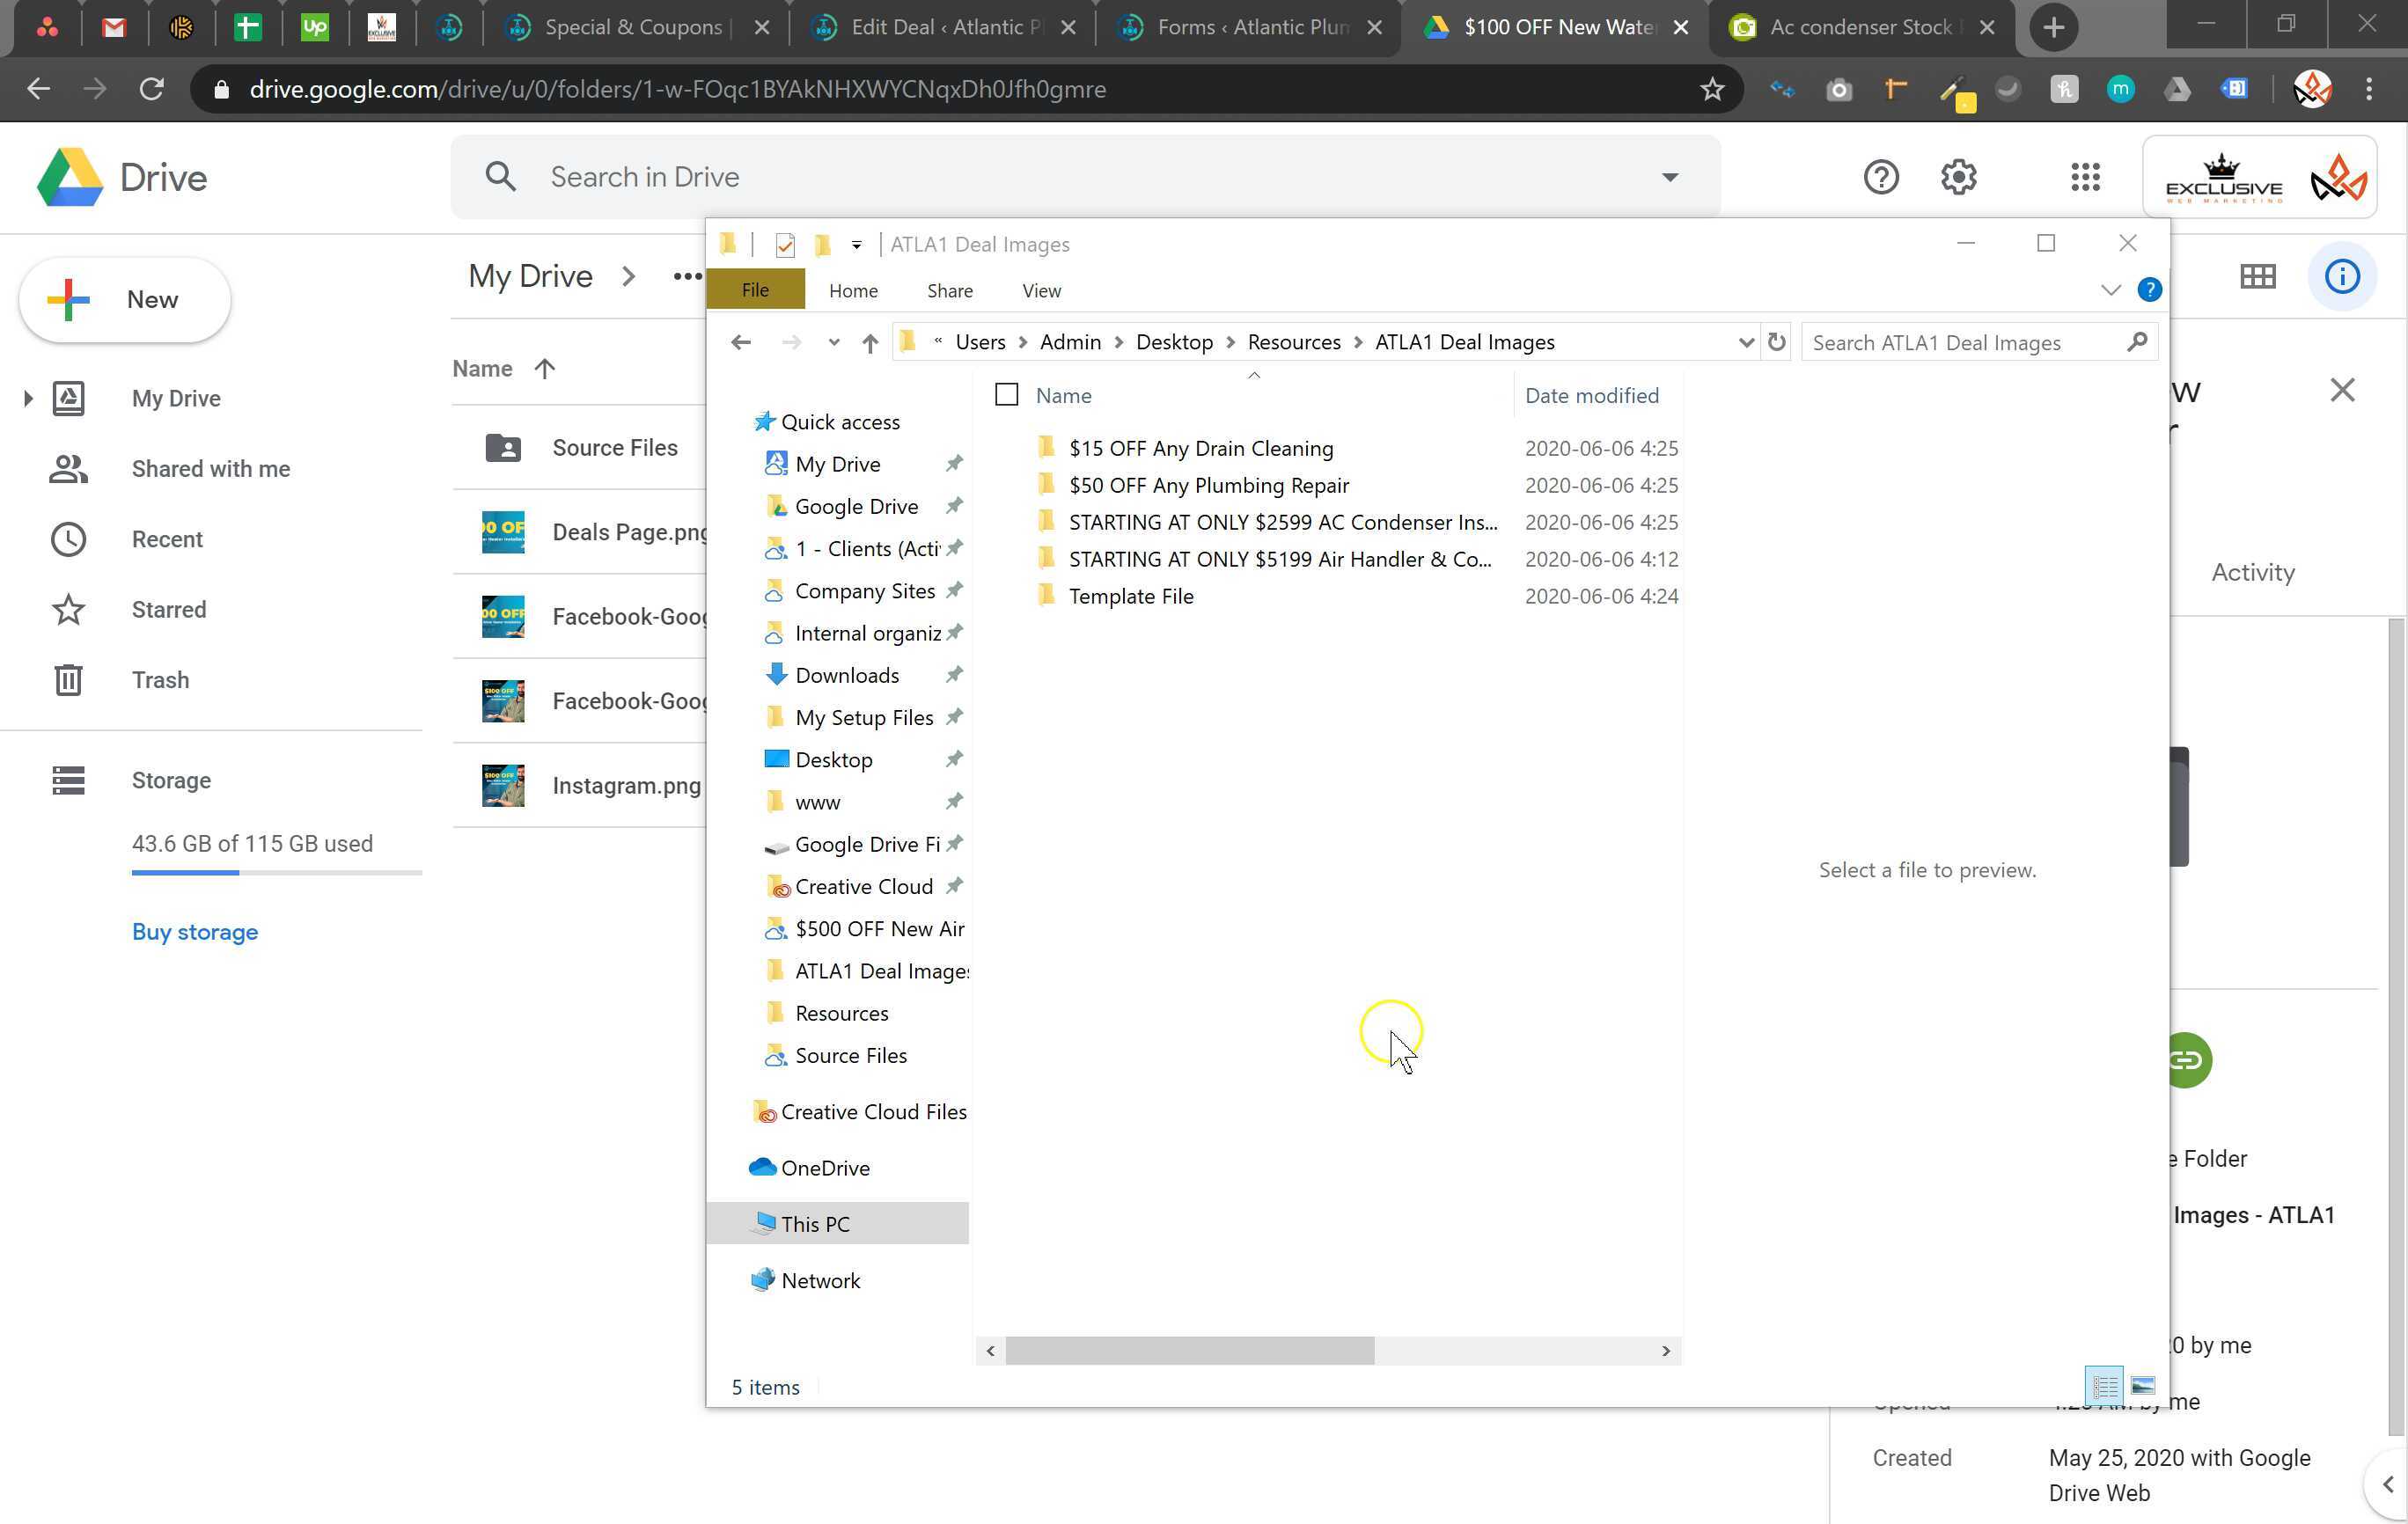This screenshot has height=1524, width=2408.
Task: Expand the Explorer ribbon chevron
Action: pos(2110,290)
